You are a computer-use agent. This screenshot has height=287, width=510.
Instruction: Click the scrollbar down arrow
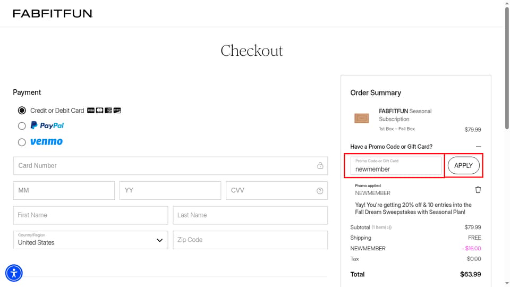tap(507, 284)
